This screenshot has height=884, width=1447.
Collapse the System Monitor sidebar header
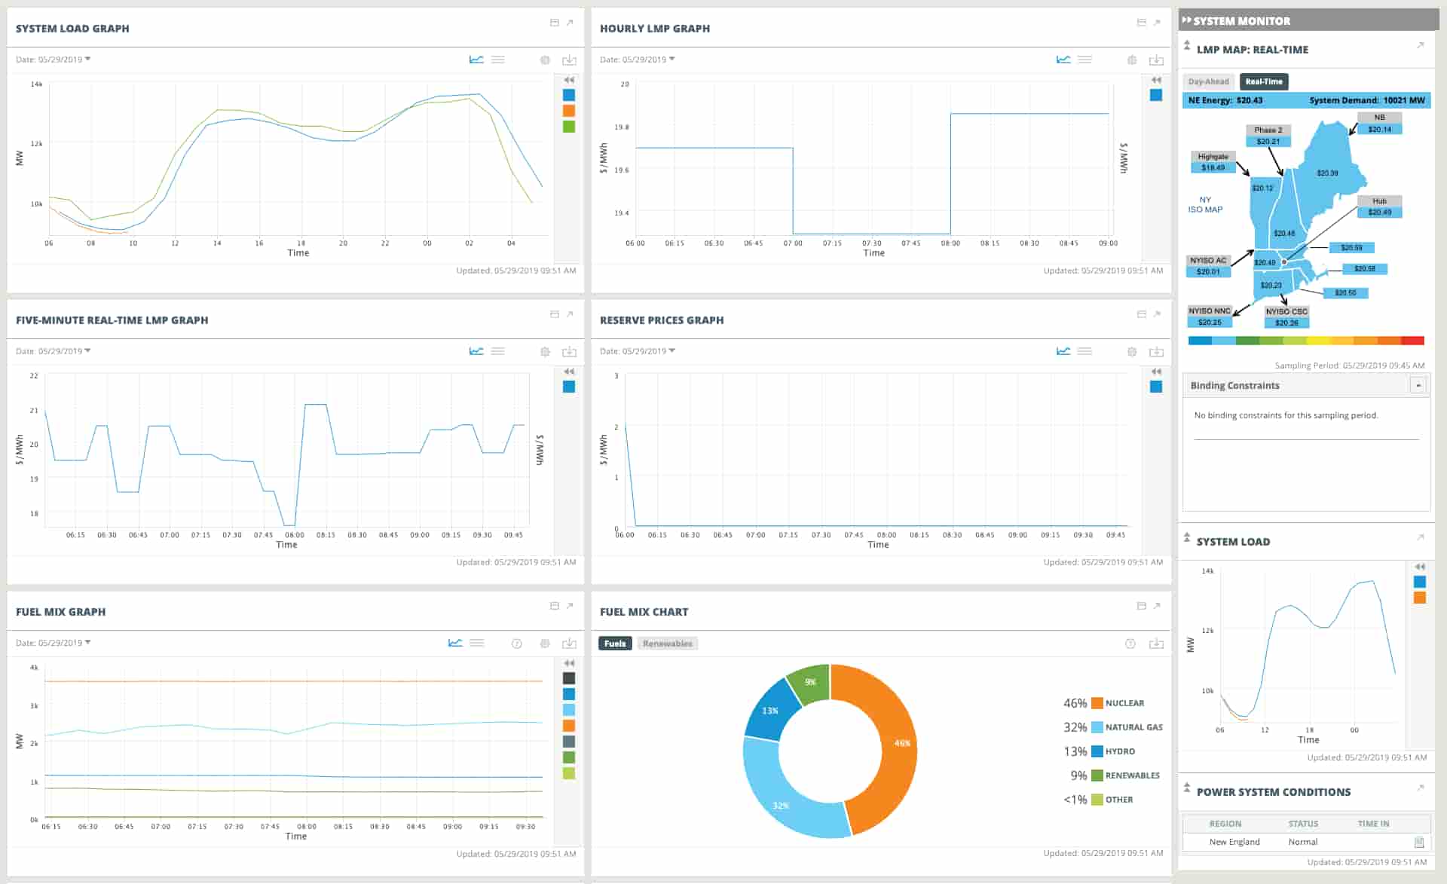(1187, 20)
